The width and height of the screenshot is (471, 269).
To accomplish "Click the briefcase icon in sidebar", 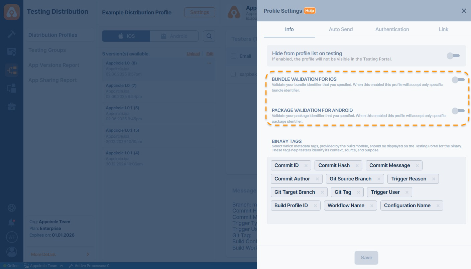I will [x=12, y=107].
